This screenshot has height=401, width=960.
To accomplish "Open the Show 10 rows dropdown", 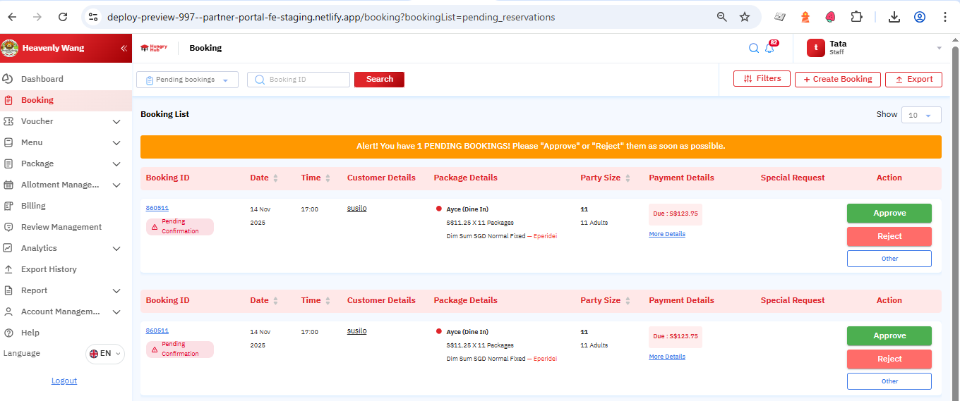I will (920, 115).
